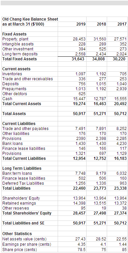Viewport: 128px width, 253px height.
Task: Click the 'Other liabilities' row label
Action: click(16, 133)
